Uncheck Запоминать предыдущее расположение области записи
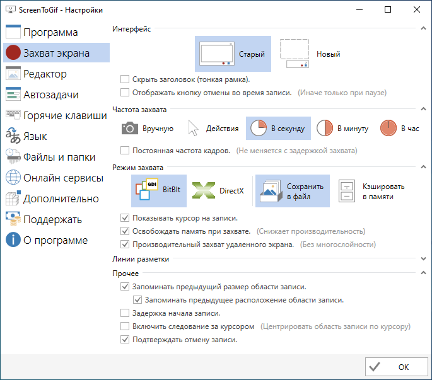Viewport: 432px width, 380px height. pyautogui.click(x=137, y=300)
